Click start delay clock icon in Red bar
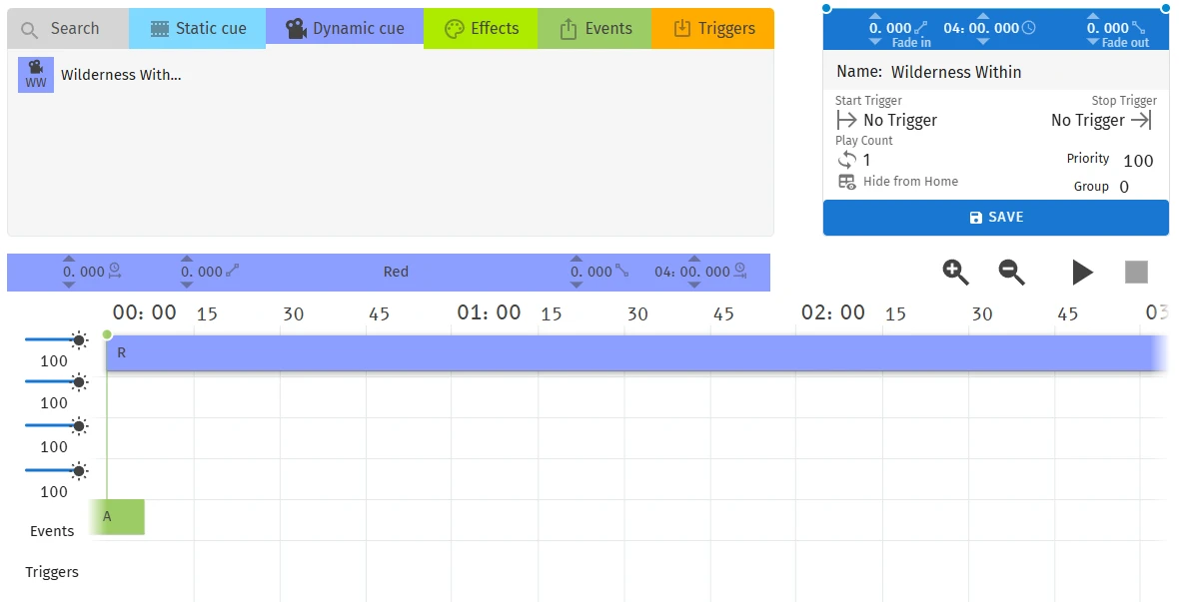The width and height of the screenshot is (1179, 602). coord(115,272)
